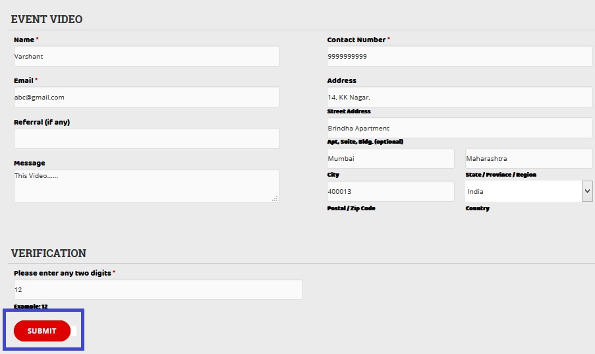595x354 pixels.
Task: Click the Name input field containing Varshant
Action: coord(146,56)
